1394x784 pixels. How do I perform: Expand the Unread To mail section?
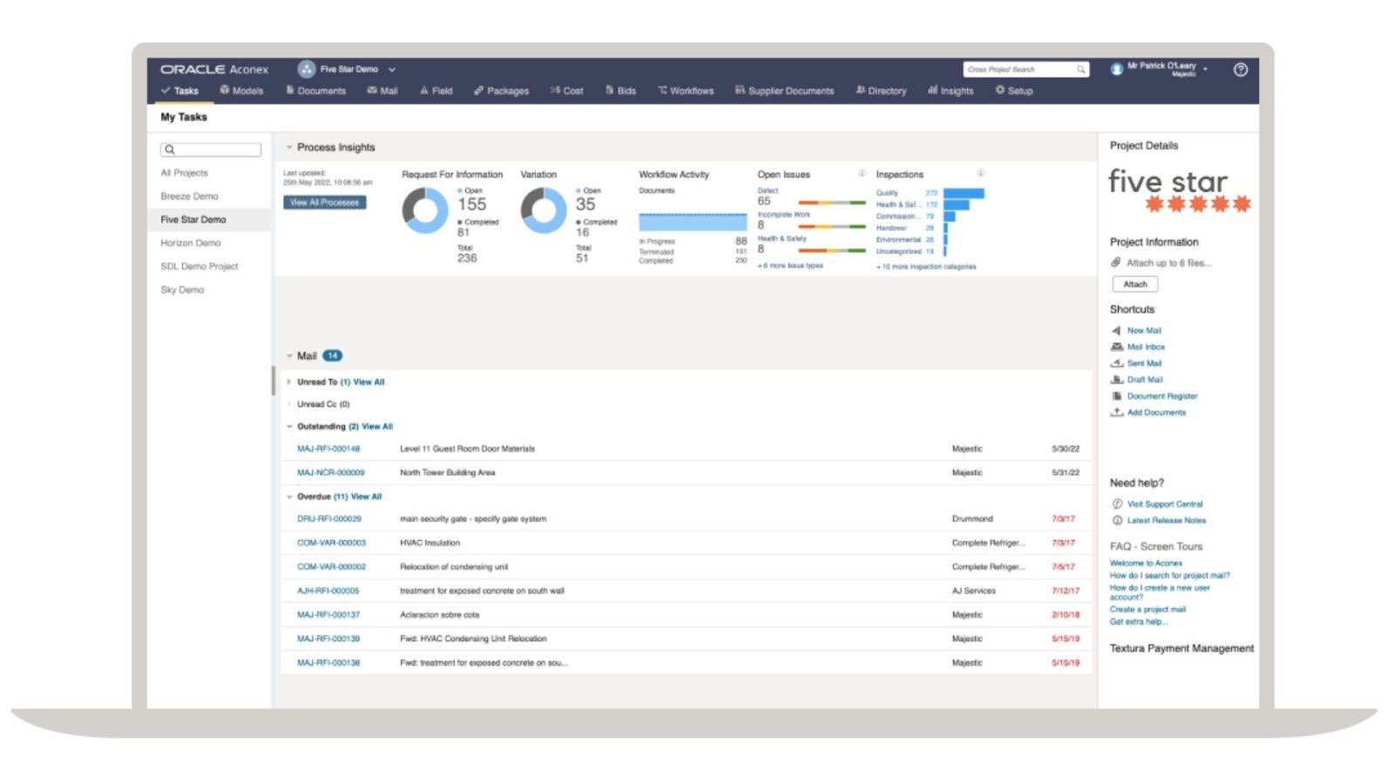pyautogui.click(x=290, y=382)
